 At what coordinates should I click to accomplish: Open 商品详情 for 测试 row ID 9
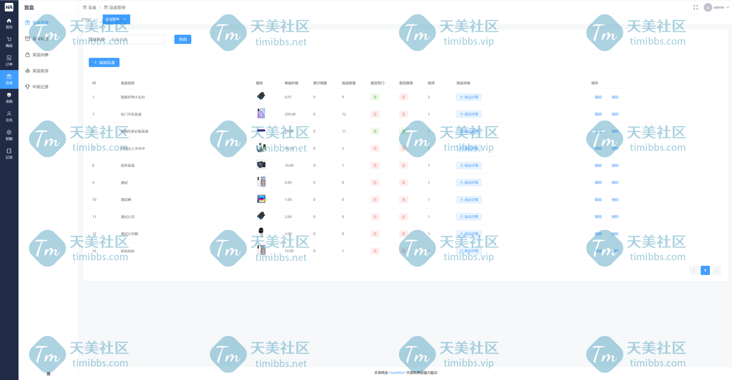point(469,183)
